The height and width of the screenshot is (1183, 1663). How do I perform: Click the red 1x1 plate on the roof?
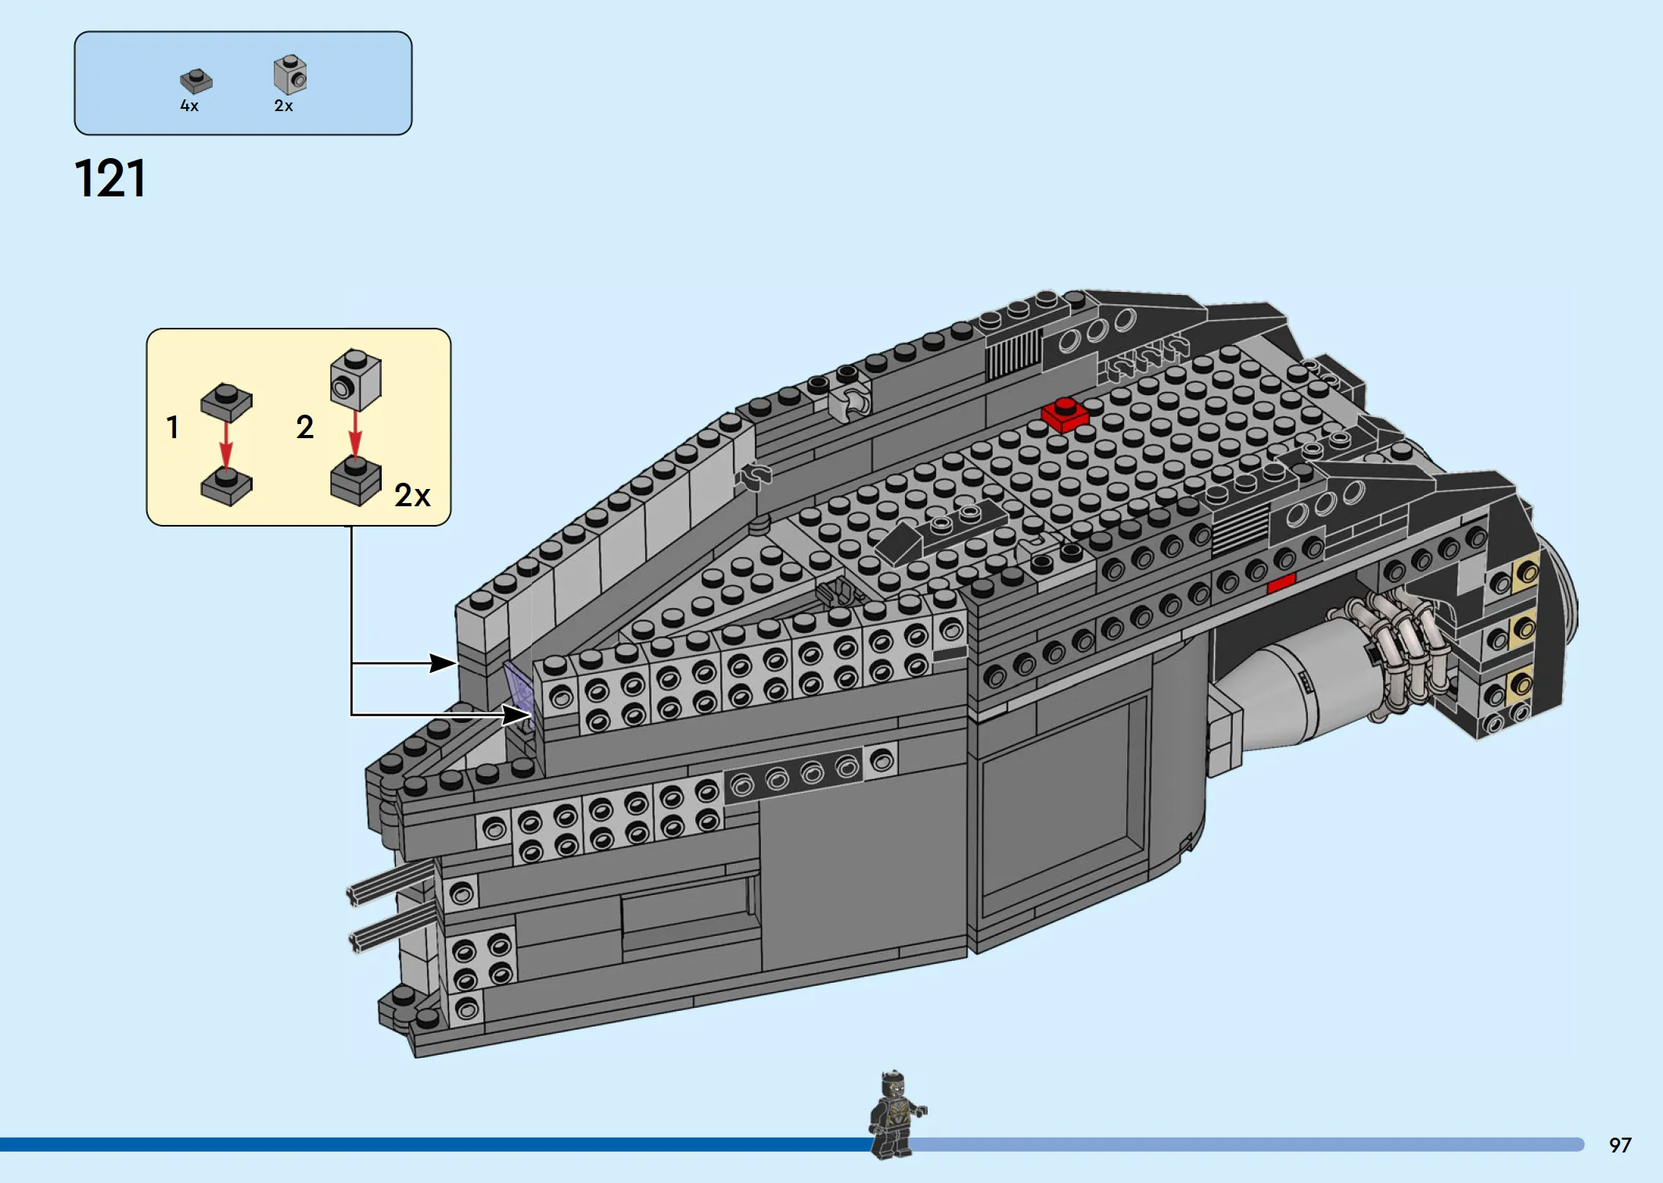pyautogui.click(x=1065, y=415)
